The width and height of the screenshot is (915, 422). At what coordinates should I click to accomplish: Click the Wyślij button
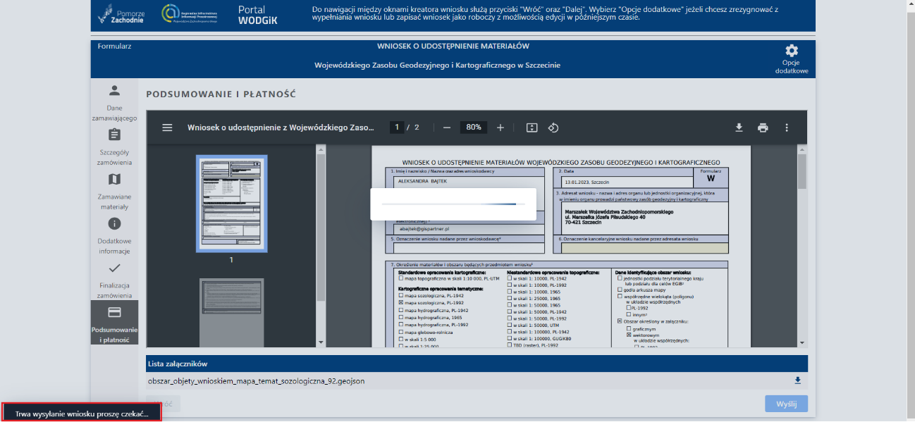click(786, 404)
